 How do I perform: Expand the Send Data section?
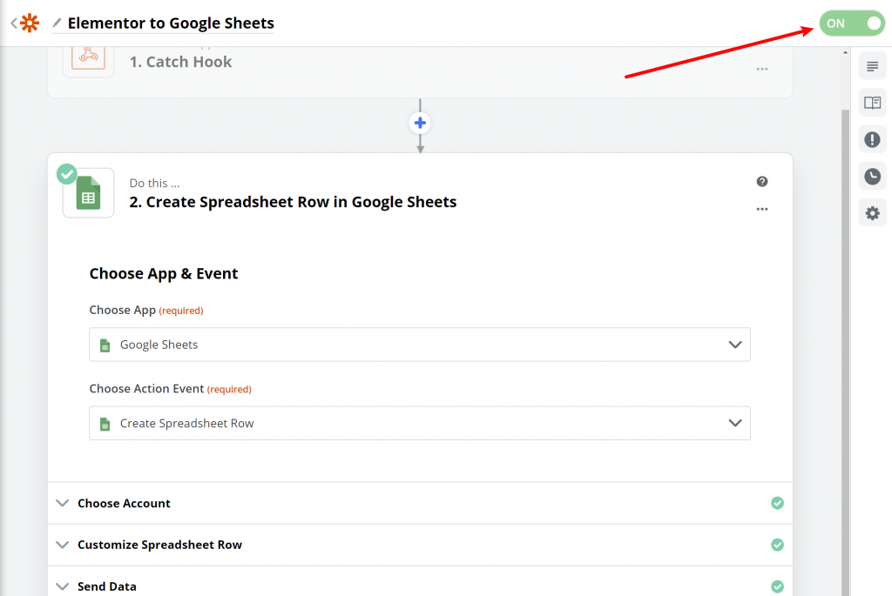106,586
